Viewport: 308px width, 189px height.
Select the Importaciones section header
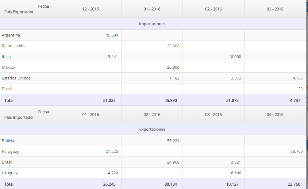pos(152,24)
